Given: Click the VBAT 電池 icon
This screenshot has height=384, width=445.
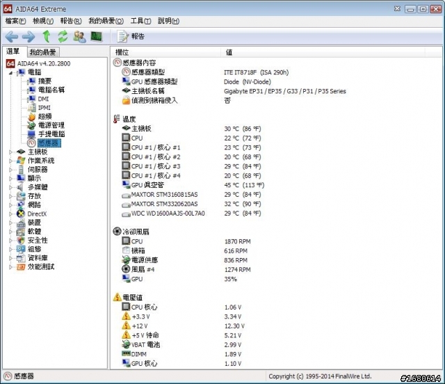Looking at the screenshot, I should (126, 344).
